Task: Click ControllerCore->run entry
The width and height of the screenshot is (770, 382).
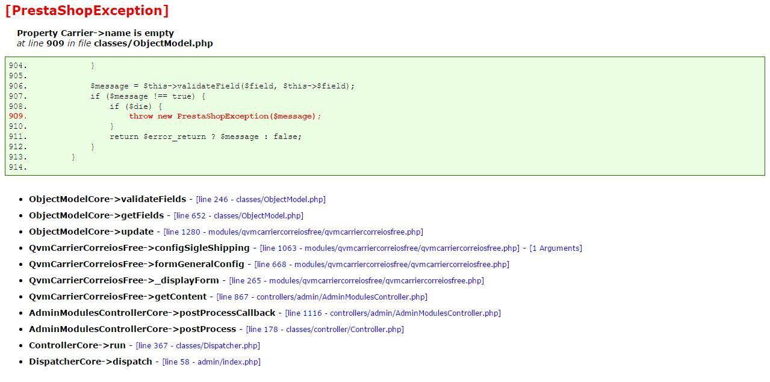Action: pyautogui.click(x=77, y=345)
